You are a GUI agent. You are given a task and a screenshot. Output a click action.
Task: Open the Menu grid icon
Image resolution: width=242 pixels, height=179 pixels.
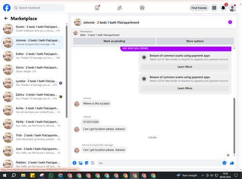click(x=214, y=8)
